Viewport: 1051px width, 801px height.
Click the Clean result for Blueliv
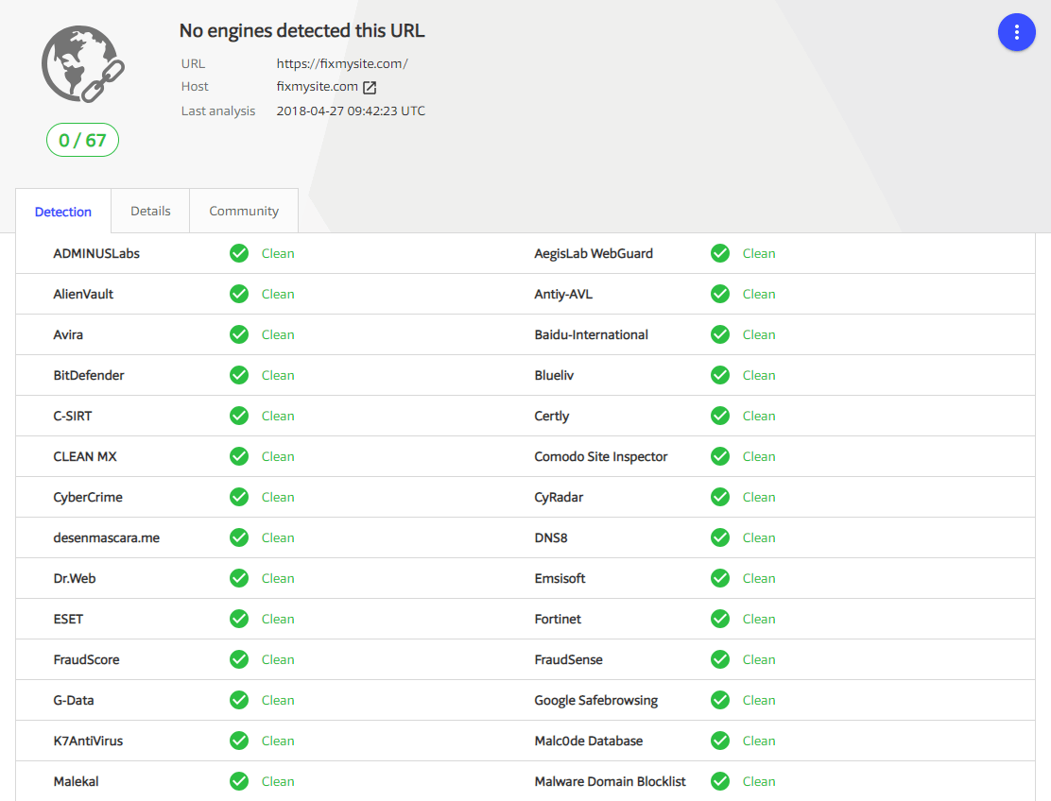(x=759, y=375)
